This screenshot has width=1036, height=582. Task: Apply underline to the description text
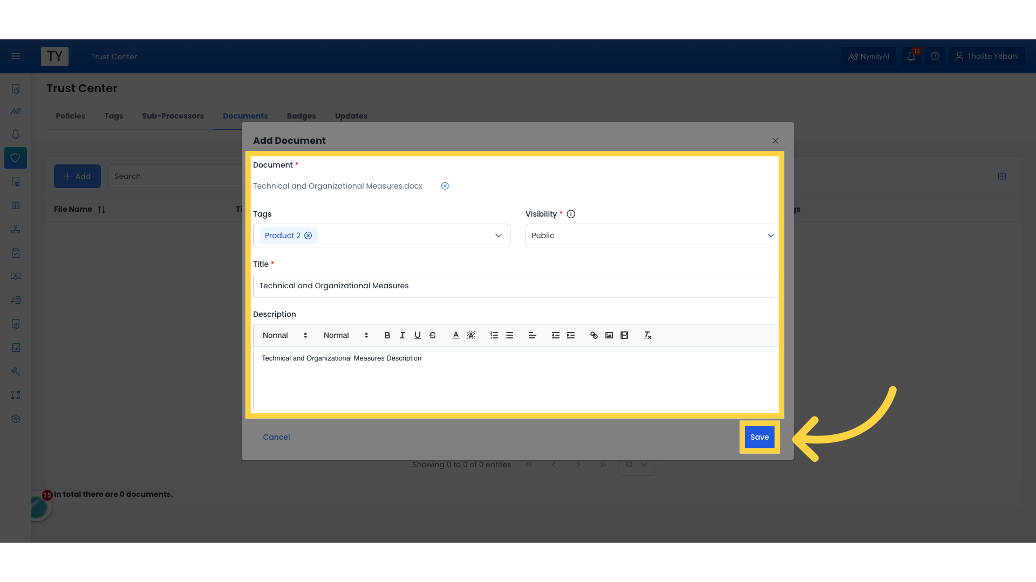(x=417, y=335)
